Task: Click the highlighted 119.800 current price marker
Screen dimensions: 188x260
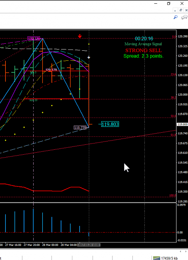Action: 182,124
